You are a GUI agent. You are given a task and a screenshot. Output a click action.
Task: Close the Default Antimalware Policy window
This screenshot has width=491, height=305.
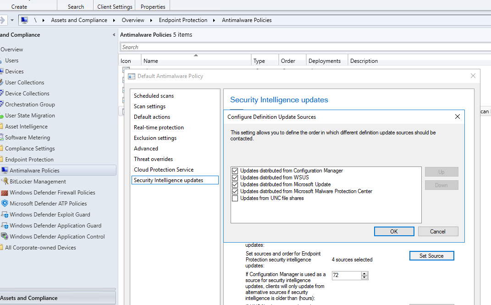click(473, 76)
